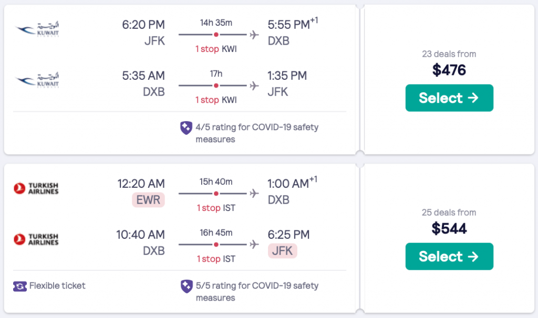
Task: Click the highlighted JFK airport badge
Action: pos(282,251)
